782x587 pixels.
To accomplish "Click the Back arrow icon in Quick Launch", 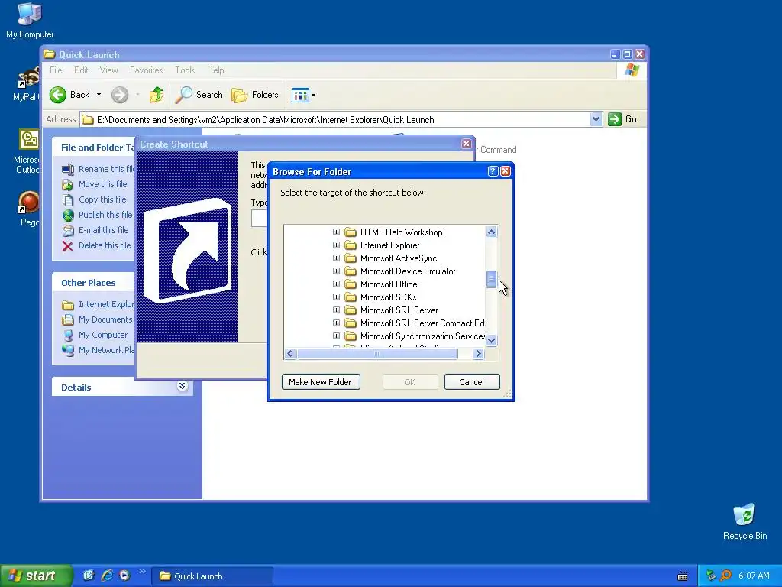I will [58, 95].
